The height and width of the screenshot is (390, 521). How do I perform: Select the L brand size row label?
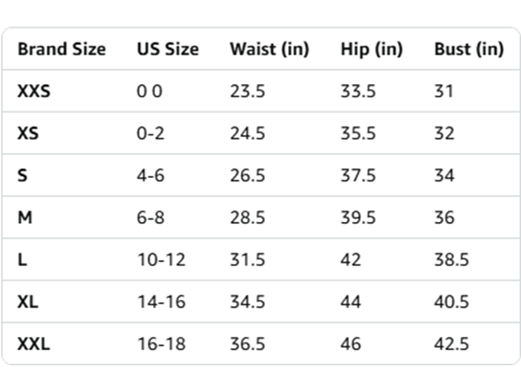22,260
